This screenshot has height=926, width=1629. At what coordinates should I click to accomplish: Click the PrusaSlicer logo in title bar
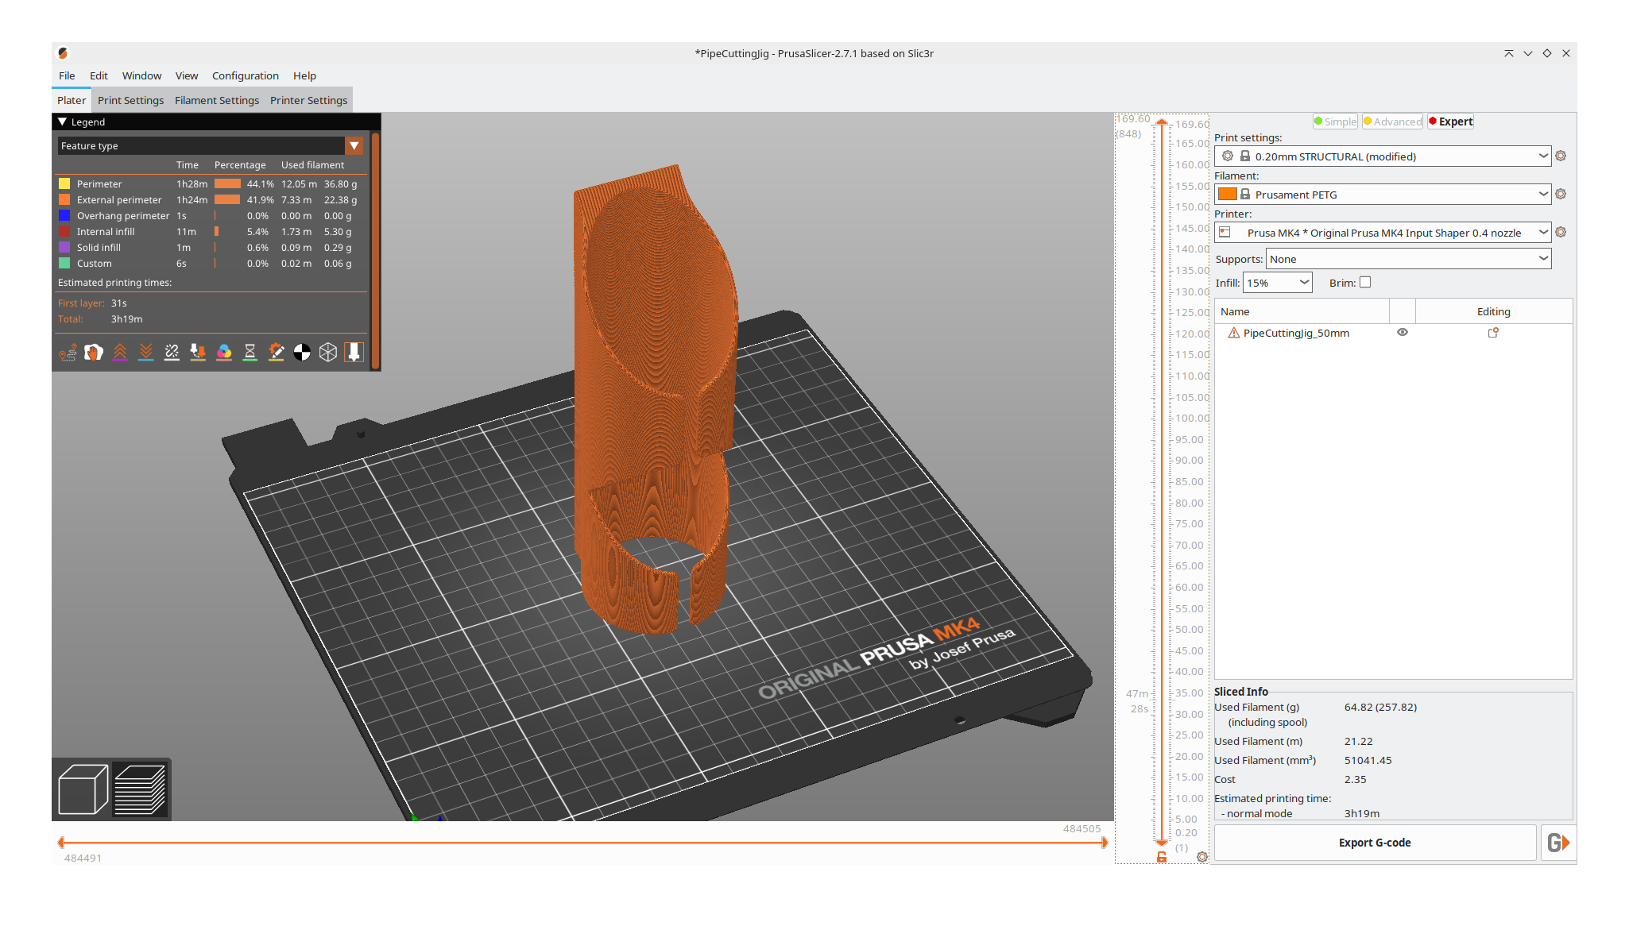pos(64,53)
